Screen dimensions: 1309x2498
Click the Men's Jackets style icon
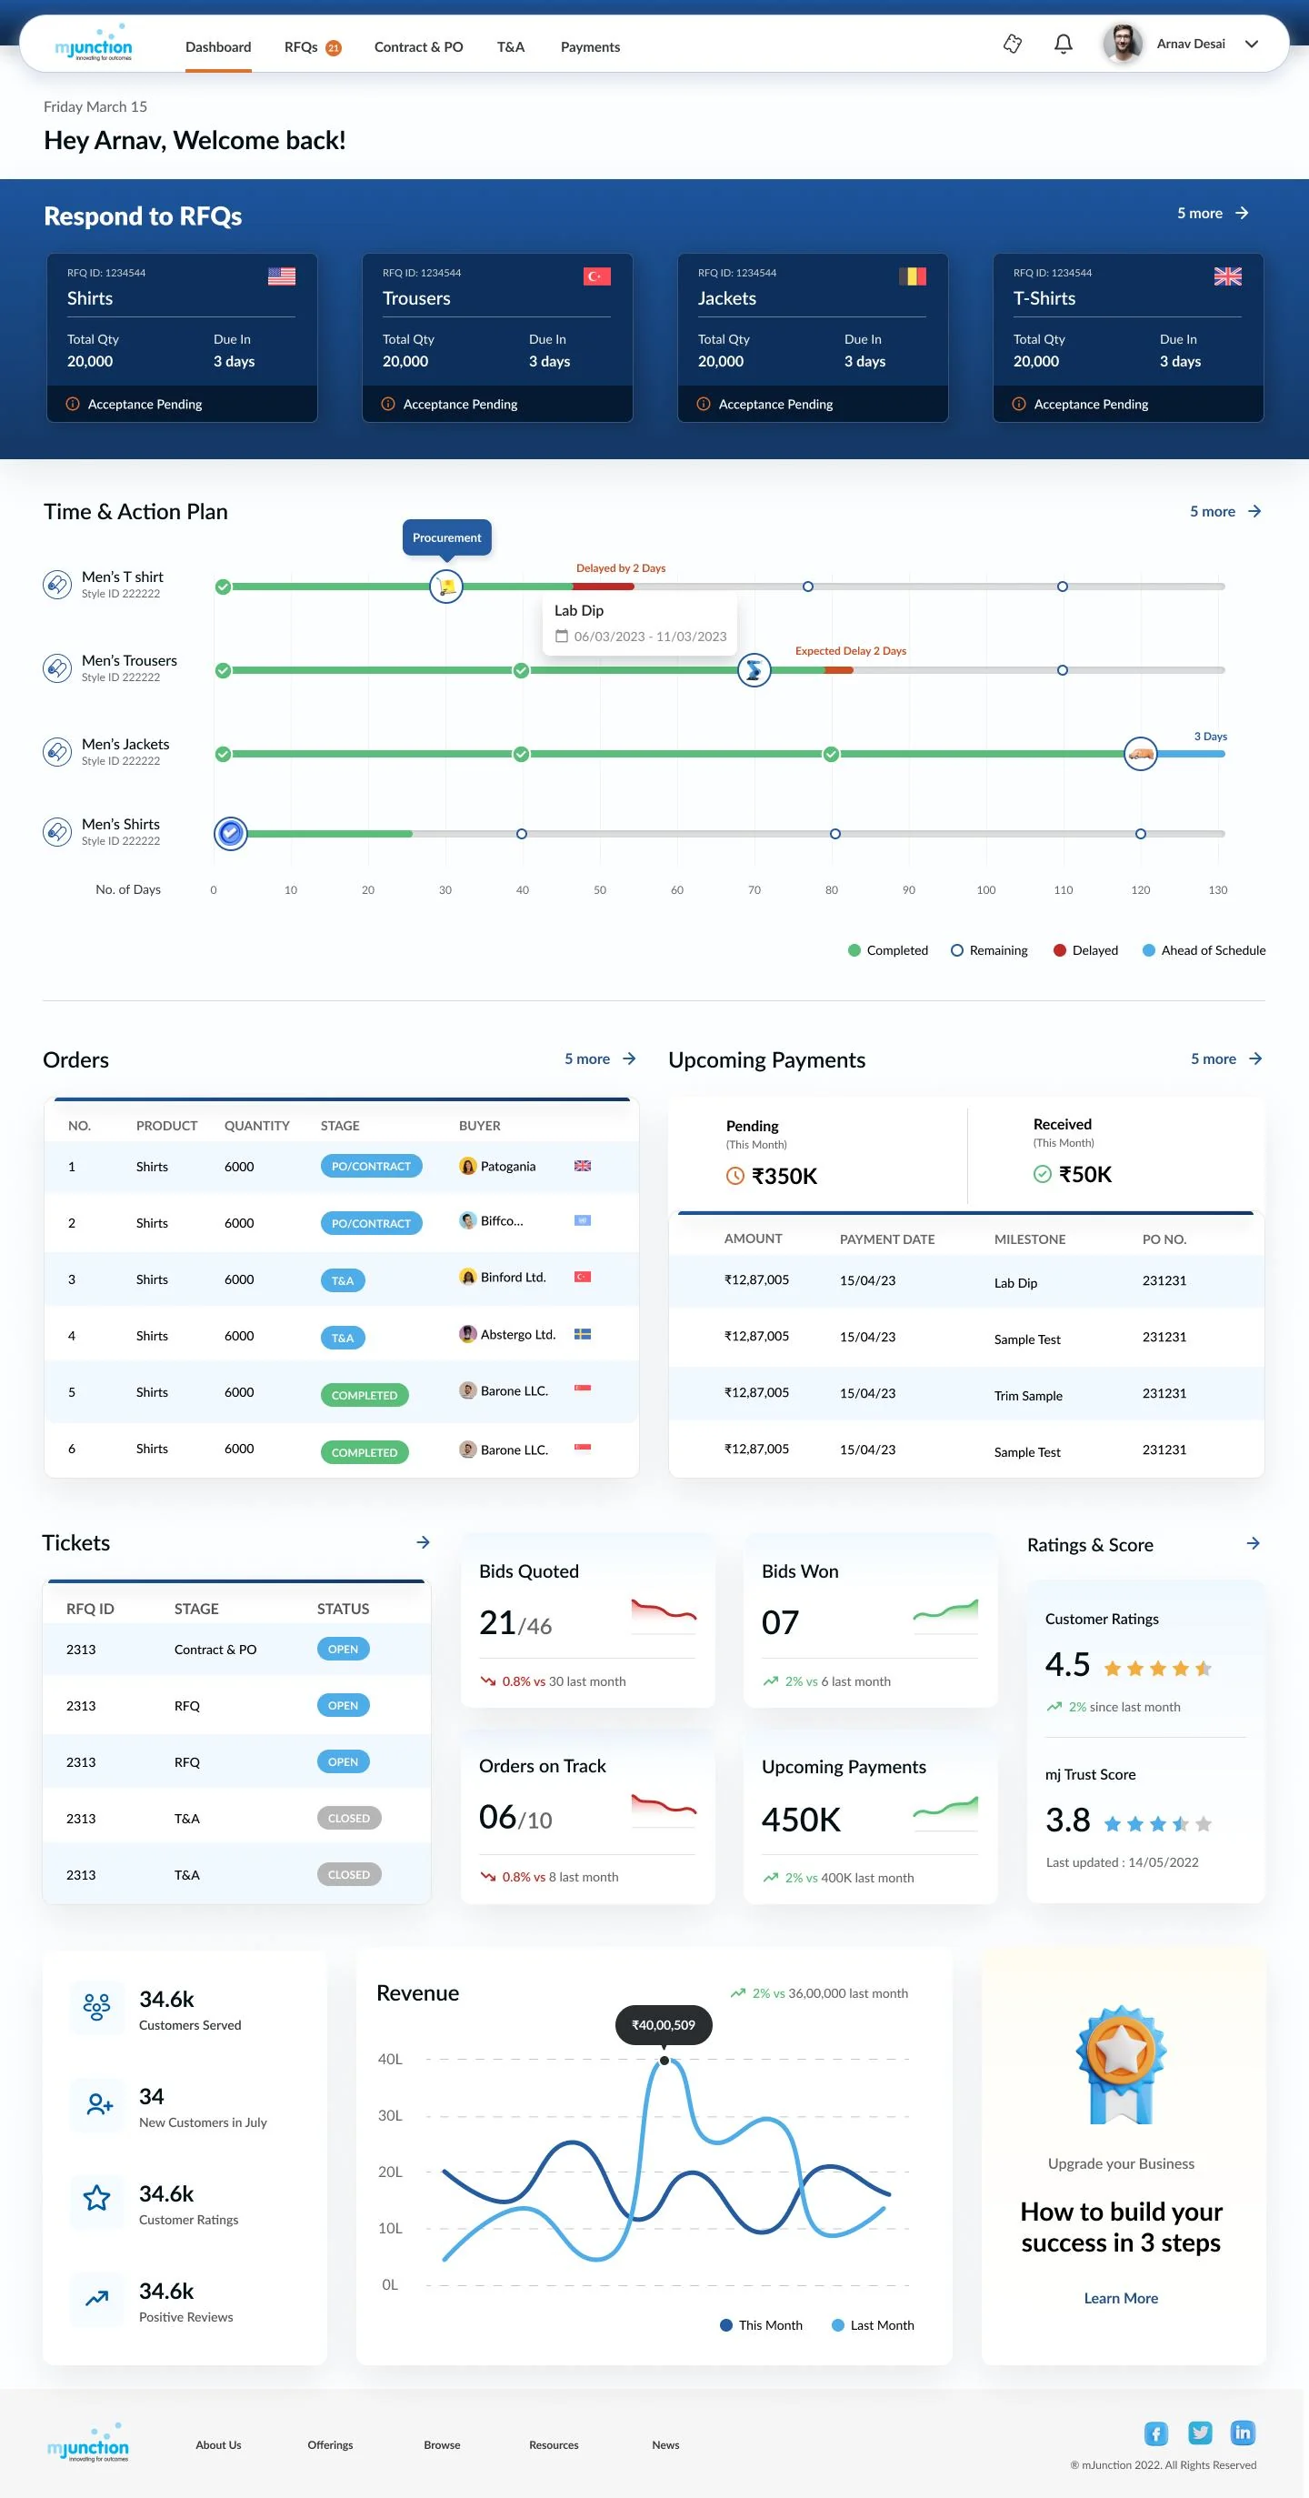pos(57,751)
